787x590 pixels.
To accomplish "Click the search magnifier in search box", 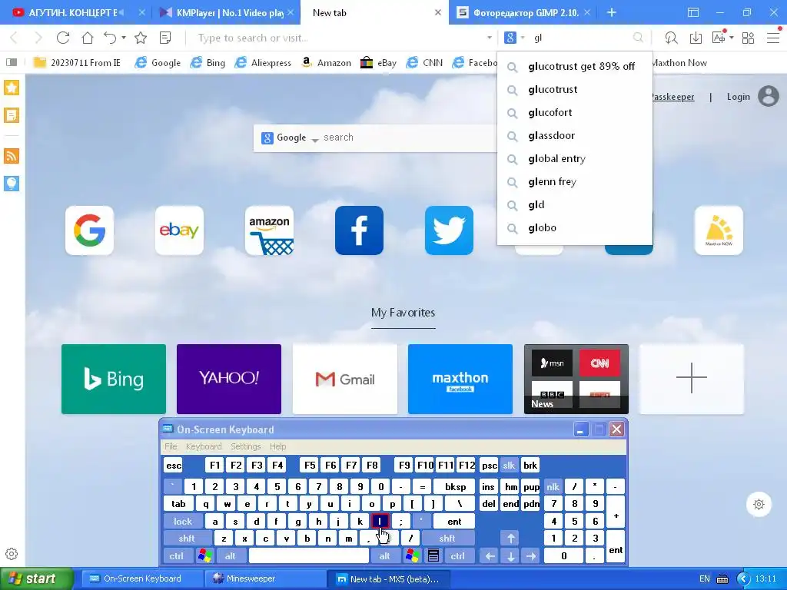I will coord(638,38).
